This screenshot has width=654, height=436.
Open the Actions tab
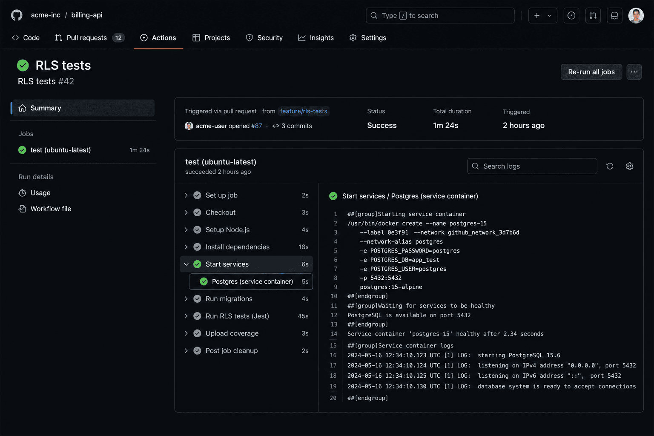click(158, 38)
